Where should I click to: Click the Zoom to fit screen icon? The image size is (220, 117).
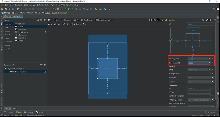coord(162,20)
